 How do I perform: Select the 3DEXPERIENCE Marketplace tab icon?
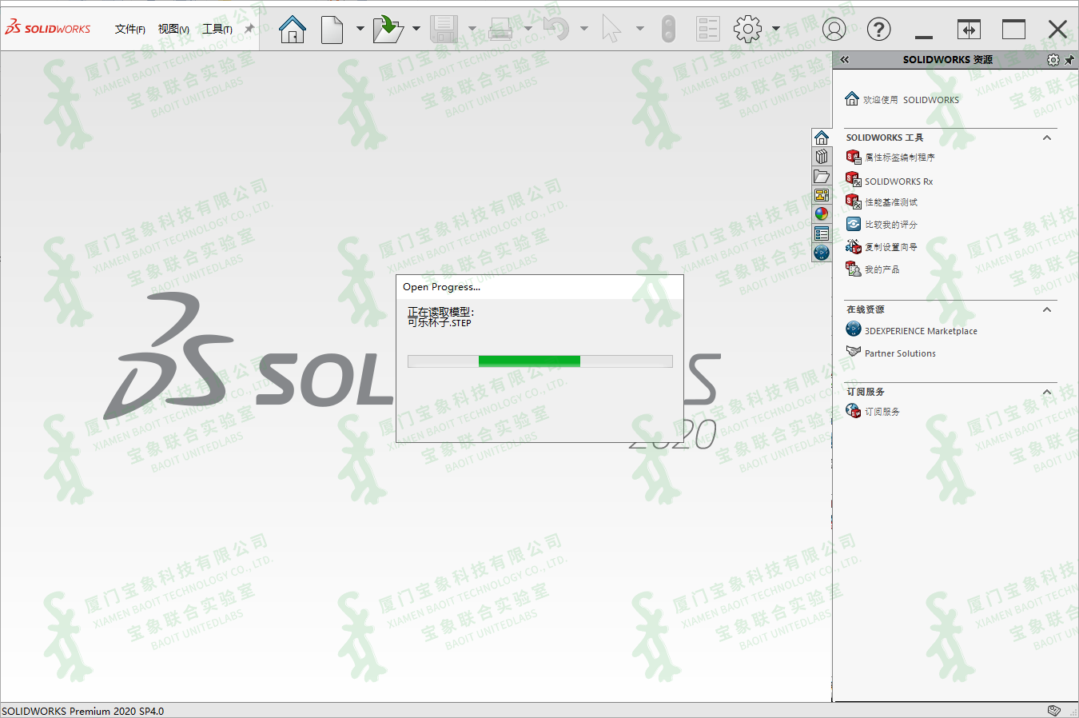point(822,253)
